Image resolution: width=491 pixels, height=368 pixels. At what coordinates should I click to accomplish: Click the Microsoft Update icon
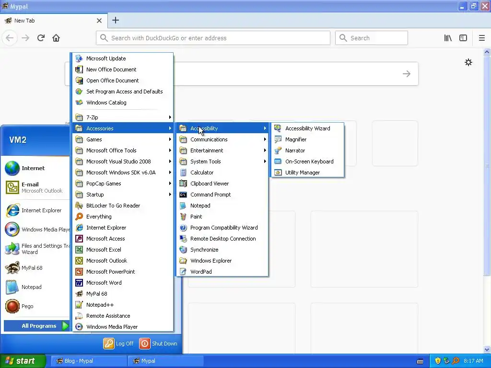pos(79,58)
